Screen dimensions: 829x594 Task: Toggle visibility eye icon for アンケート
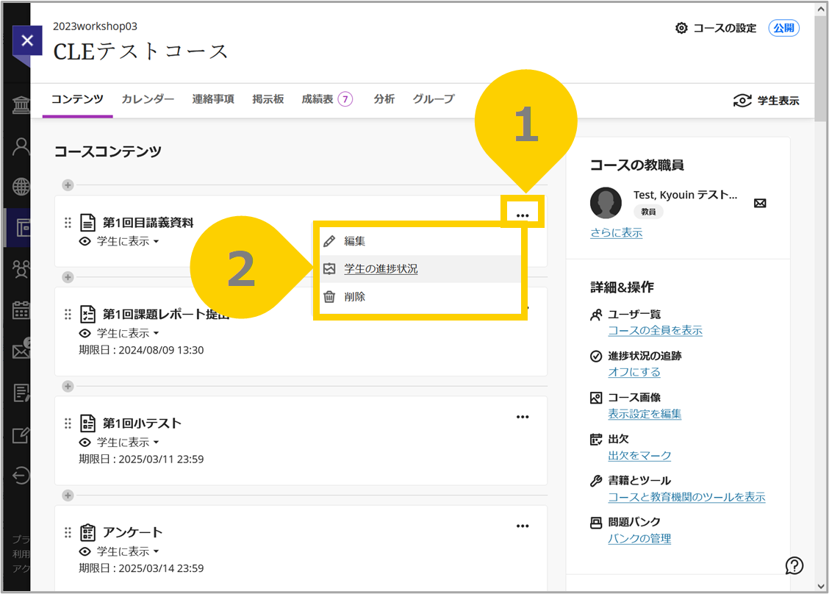[85, 551]
